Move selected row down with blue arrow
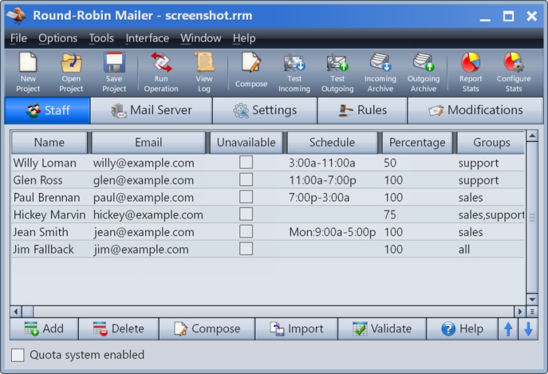This screenshot has height=374, width=548. (x=528, y=329)
